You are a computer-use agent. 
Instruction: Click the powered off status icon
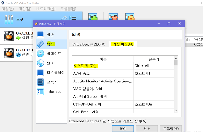click(18, 55)
